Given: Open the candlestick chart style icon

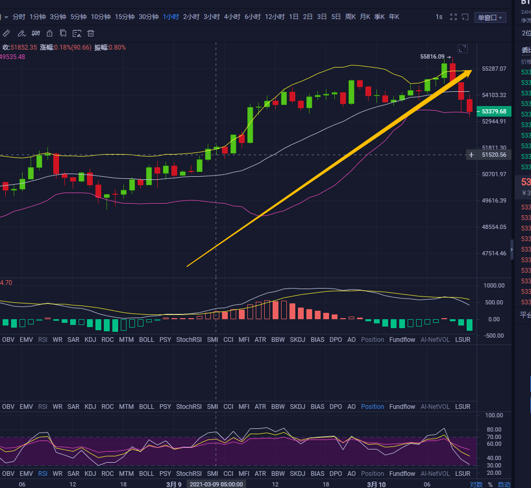Looking at the screenshot, I should click(x=35, y=33).
